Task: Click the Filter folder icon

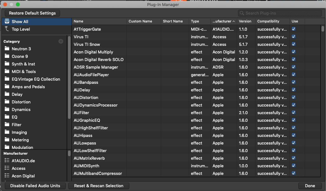Action: [7, 125]
